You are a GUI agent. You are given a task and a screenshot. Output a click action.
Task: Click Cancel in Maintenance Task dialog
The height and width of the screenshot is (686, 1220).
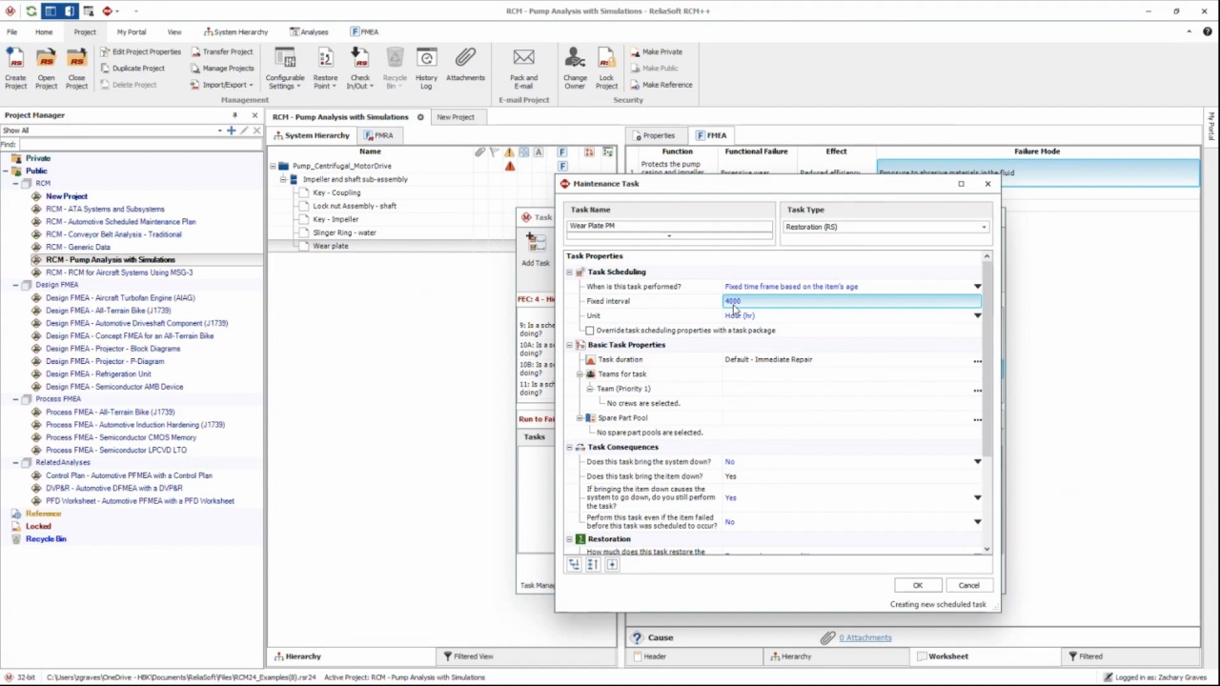pyautogui.click(x=968, y=586)
